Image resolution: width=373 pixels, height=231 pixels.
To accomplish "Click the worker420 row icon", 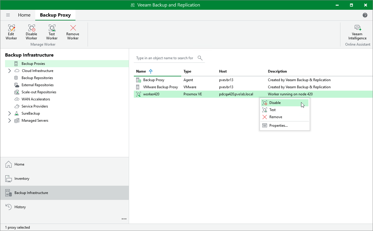I will (x=138, y=94).
